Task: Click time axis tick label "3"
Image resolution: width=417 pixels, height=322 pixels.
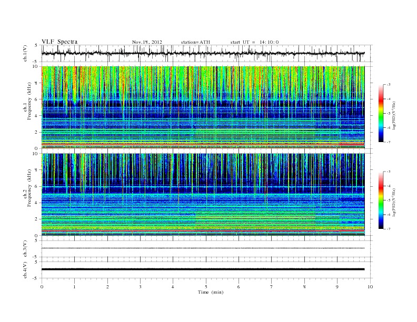Action: (x=140, y=287)
